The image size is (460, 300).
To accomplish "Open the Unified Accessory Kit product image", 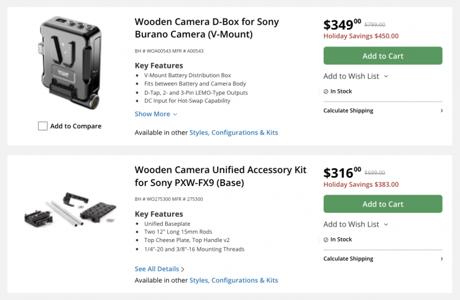I will [69, 209].
